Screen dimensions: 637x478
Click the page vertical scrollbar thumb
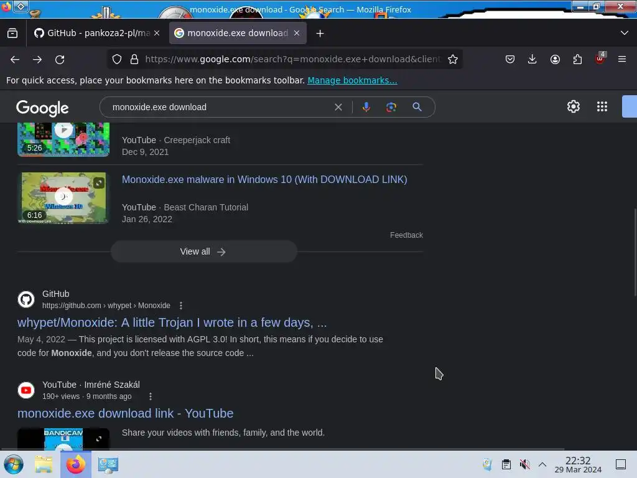[x=635, y=252]
